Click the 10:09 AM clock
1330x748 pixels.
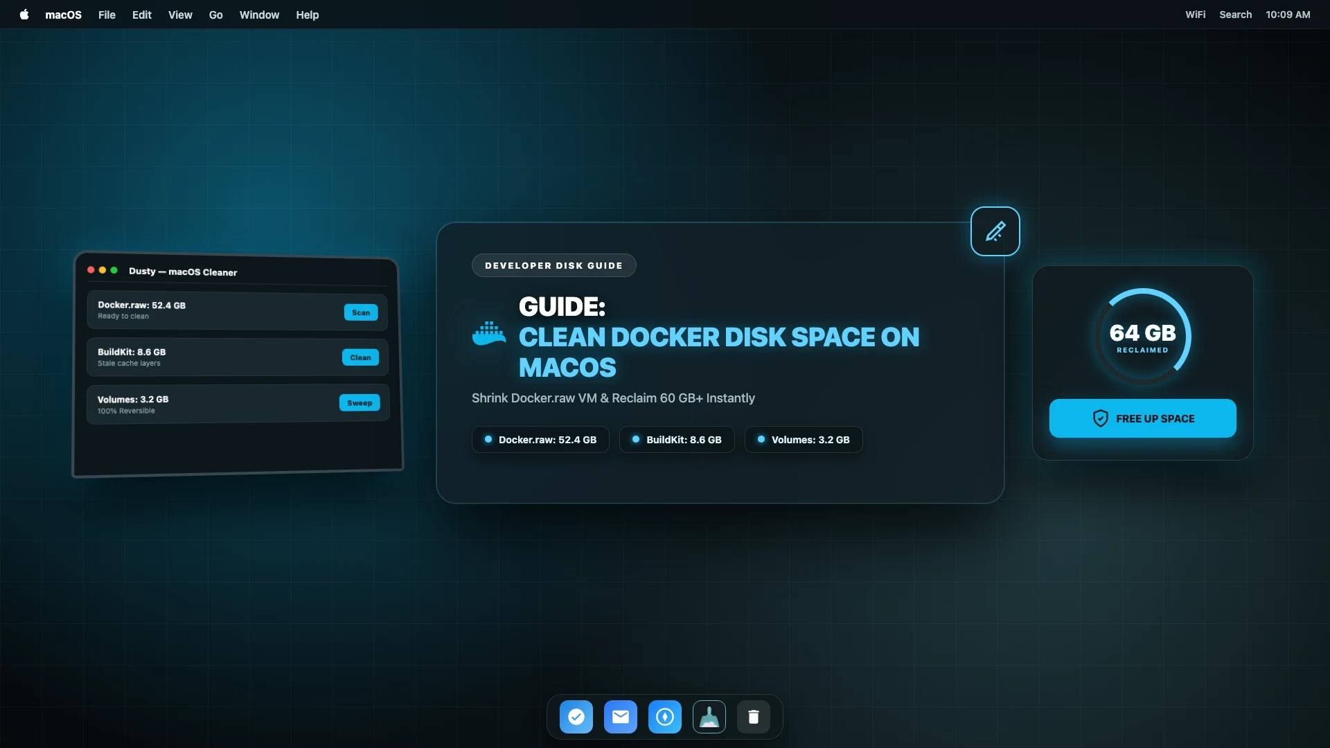coord(1288,15)
